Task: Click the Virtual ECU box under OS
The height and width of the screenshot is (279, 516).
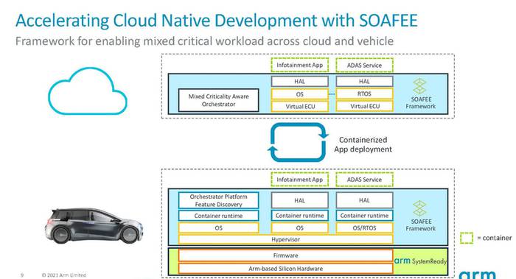Action: [300, 107]
